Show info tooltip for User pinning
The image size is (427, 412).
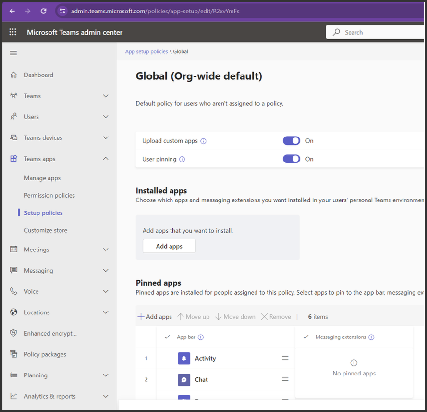(182, 160)
